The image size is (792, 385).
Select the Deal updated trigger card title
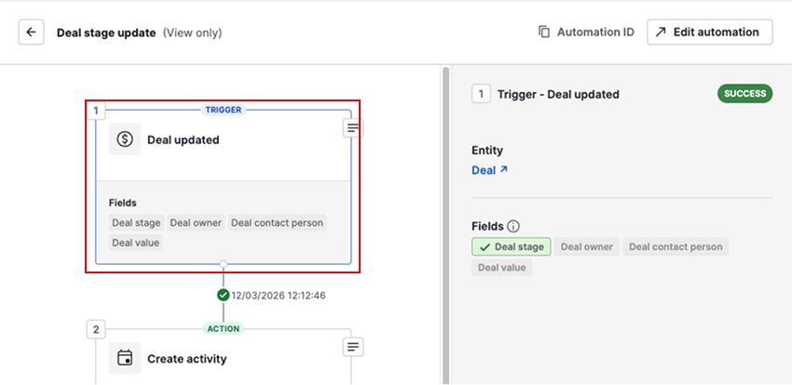184,140
